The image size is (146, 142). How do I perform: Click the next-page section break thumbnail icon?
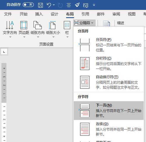84,110
